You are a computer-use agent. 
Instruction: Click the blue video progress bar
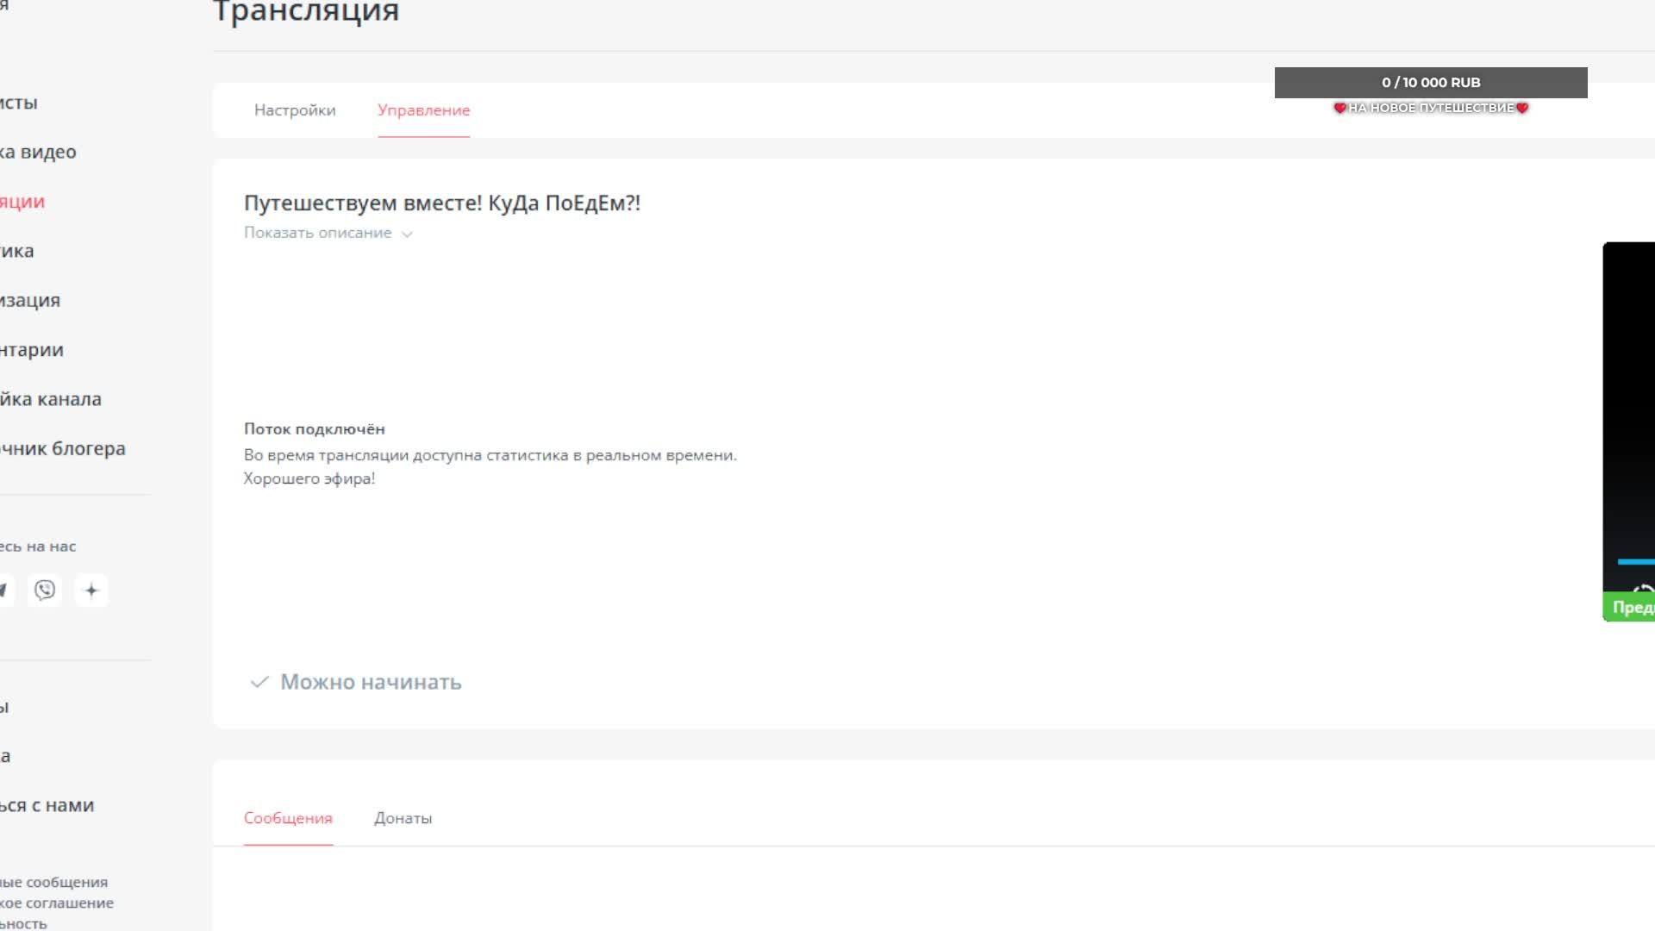tap(1636, 562)
